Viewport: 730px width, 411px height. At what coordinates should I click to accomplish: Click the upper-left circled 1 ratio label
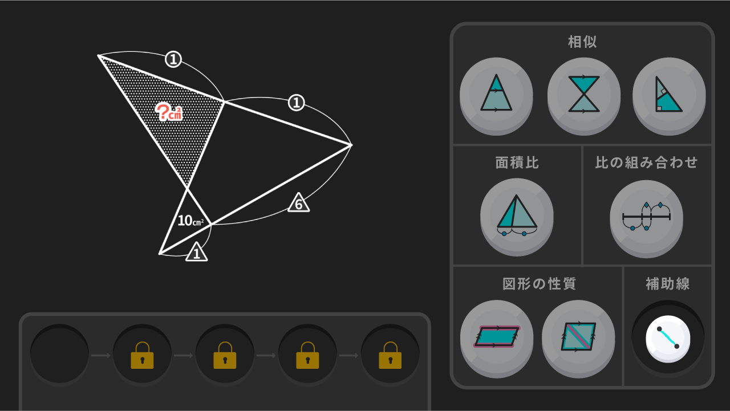pos(173,59)
